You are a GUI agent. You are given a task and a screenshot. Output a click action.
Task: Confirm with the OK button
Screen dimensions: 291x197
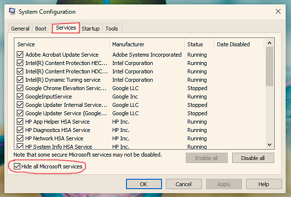(144, 184)
